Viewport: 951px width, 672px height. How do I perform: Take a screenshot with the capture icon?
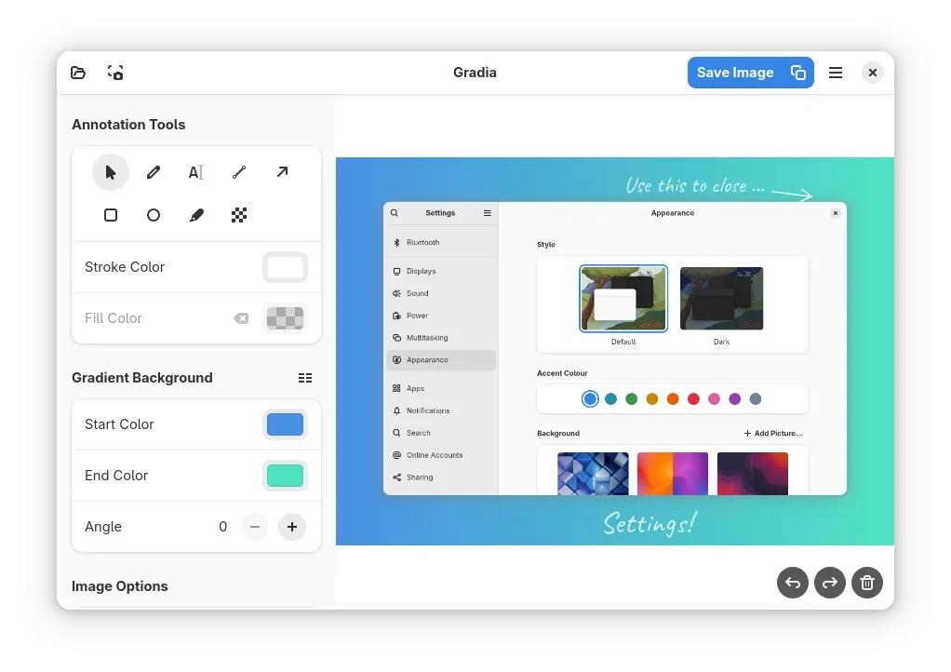[x=115, y=73]
